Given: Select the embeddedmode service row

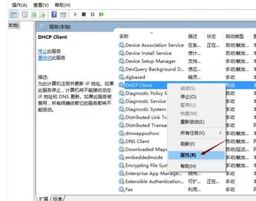Looking at the screenshot, I should 143,158.
